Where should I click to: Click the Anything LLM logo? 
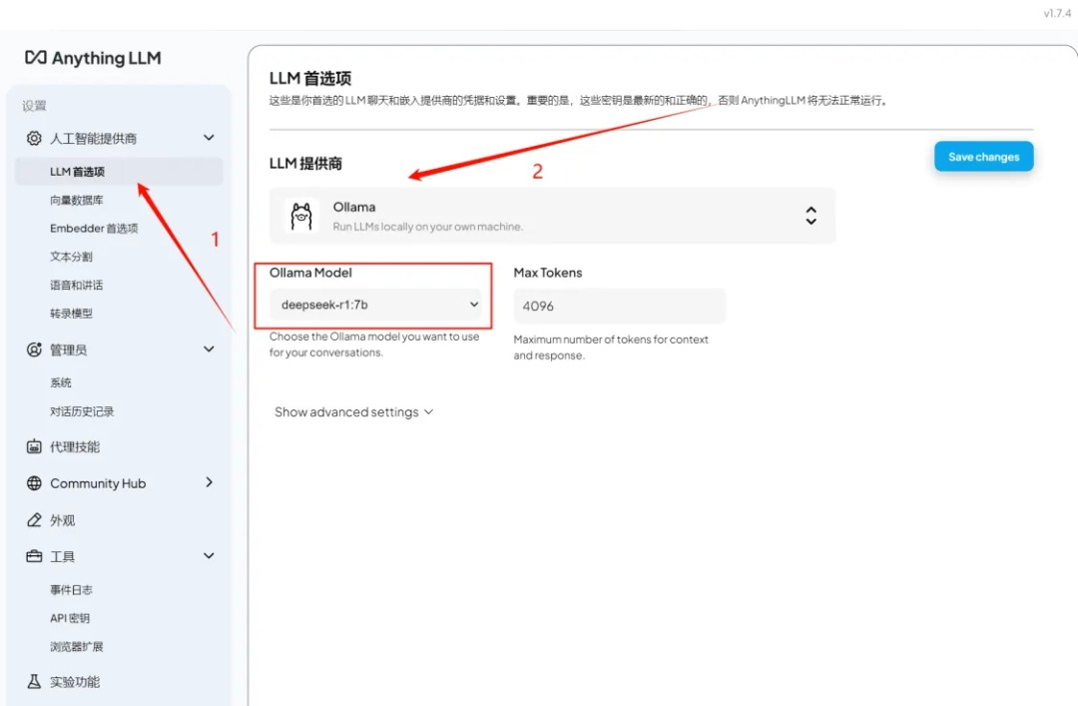click(x=93, y=58)
